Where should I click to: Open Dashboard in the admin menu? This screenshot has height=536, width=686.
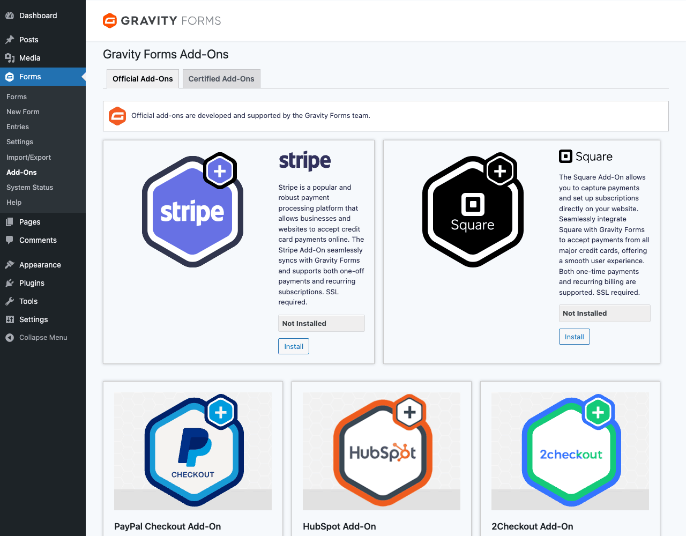(x=43, y=16)
